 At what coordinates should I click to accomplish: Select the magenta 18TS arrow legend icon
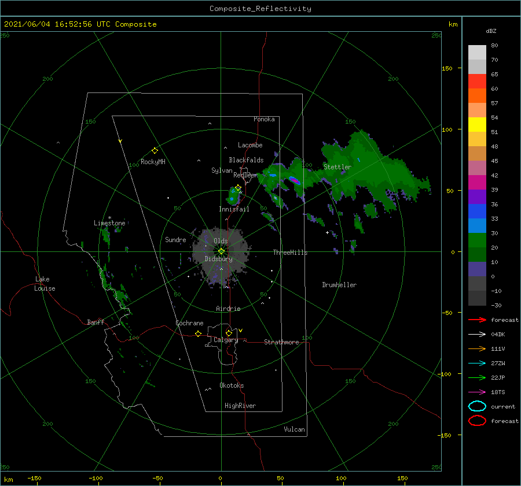477,392
